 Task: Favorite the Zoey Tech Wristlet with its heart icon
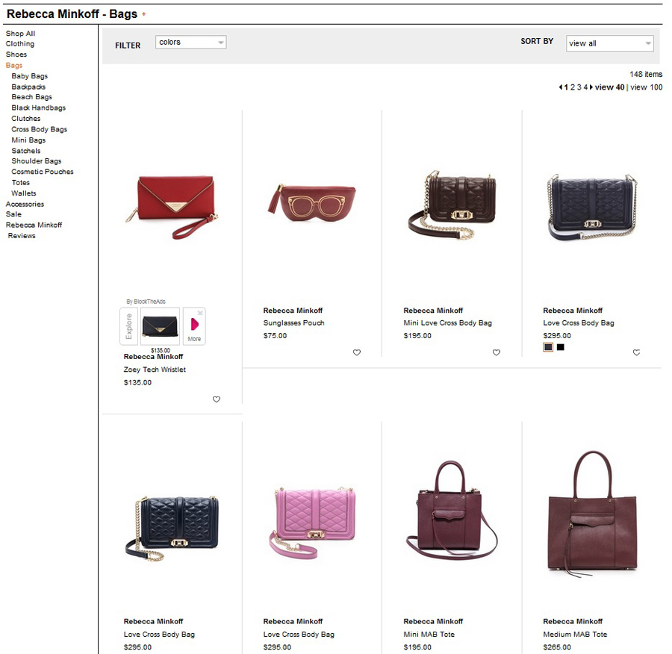tap(217, 399)
